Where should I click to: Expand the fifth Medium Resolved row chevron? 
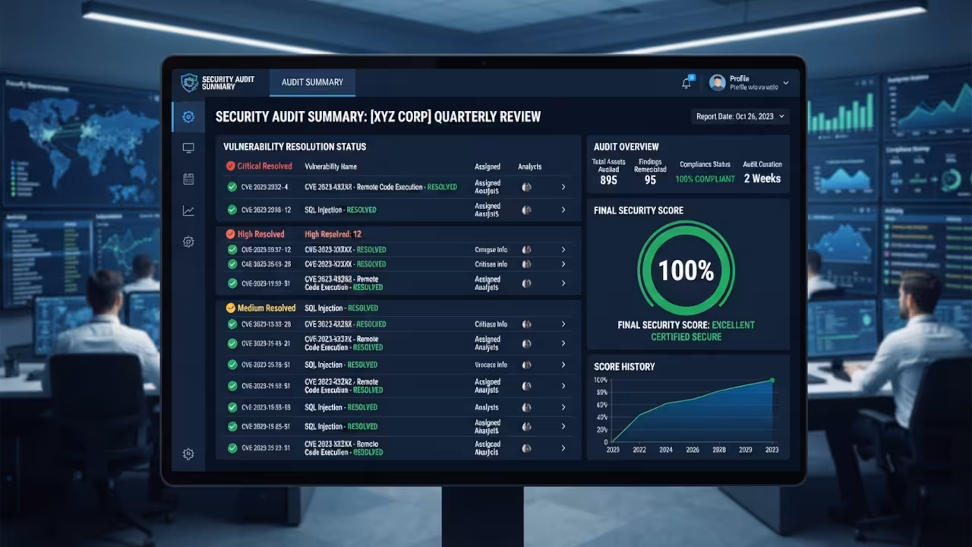point(563,407)
